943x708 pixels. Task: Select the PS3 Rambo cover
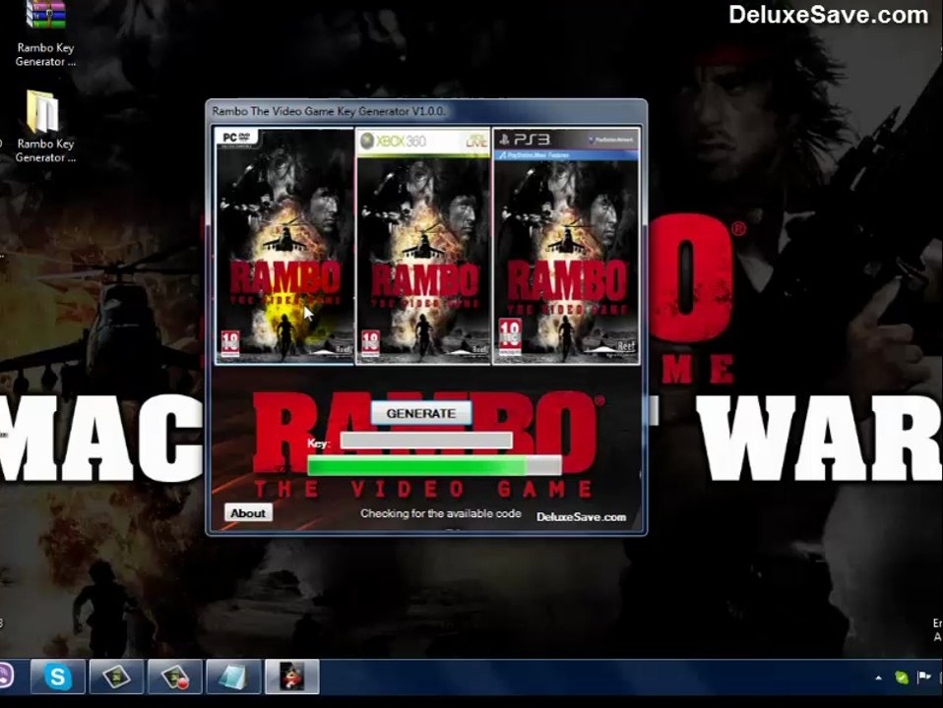(x=567, y=245)
